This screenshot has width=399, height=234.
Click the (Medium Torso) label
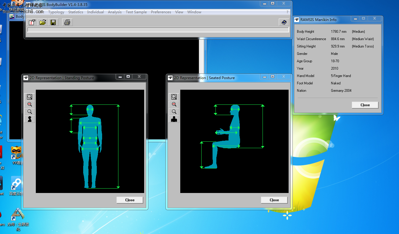pos(363,46)
